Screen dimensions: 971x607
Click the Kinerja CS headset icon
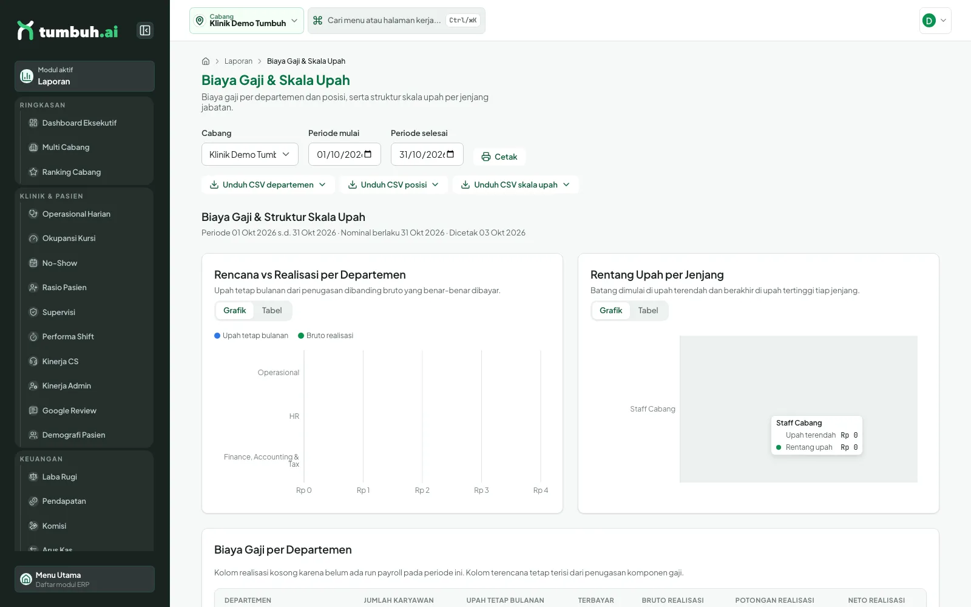33,361
